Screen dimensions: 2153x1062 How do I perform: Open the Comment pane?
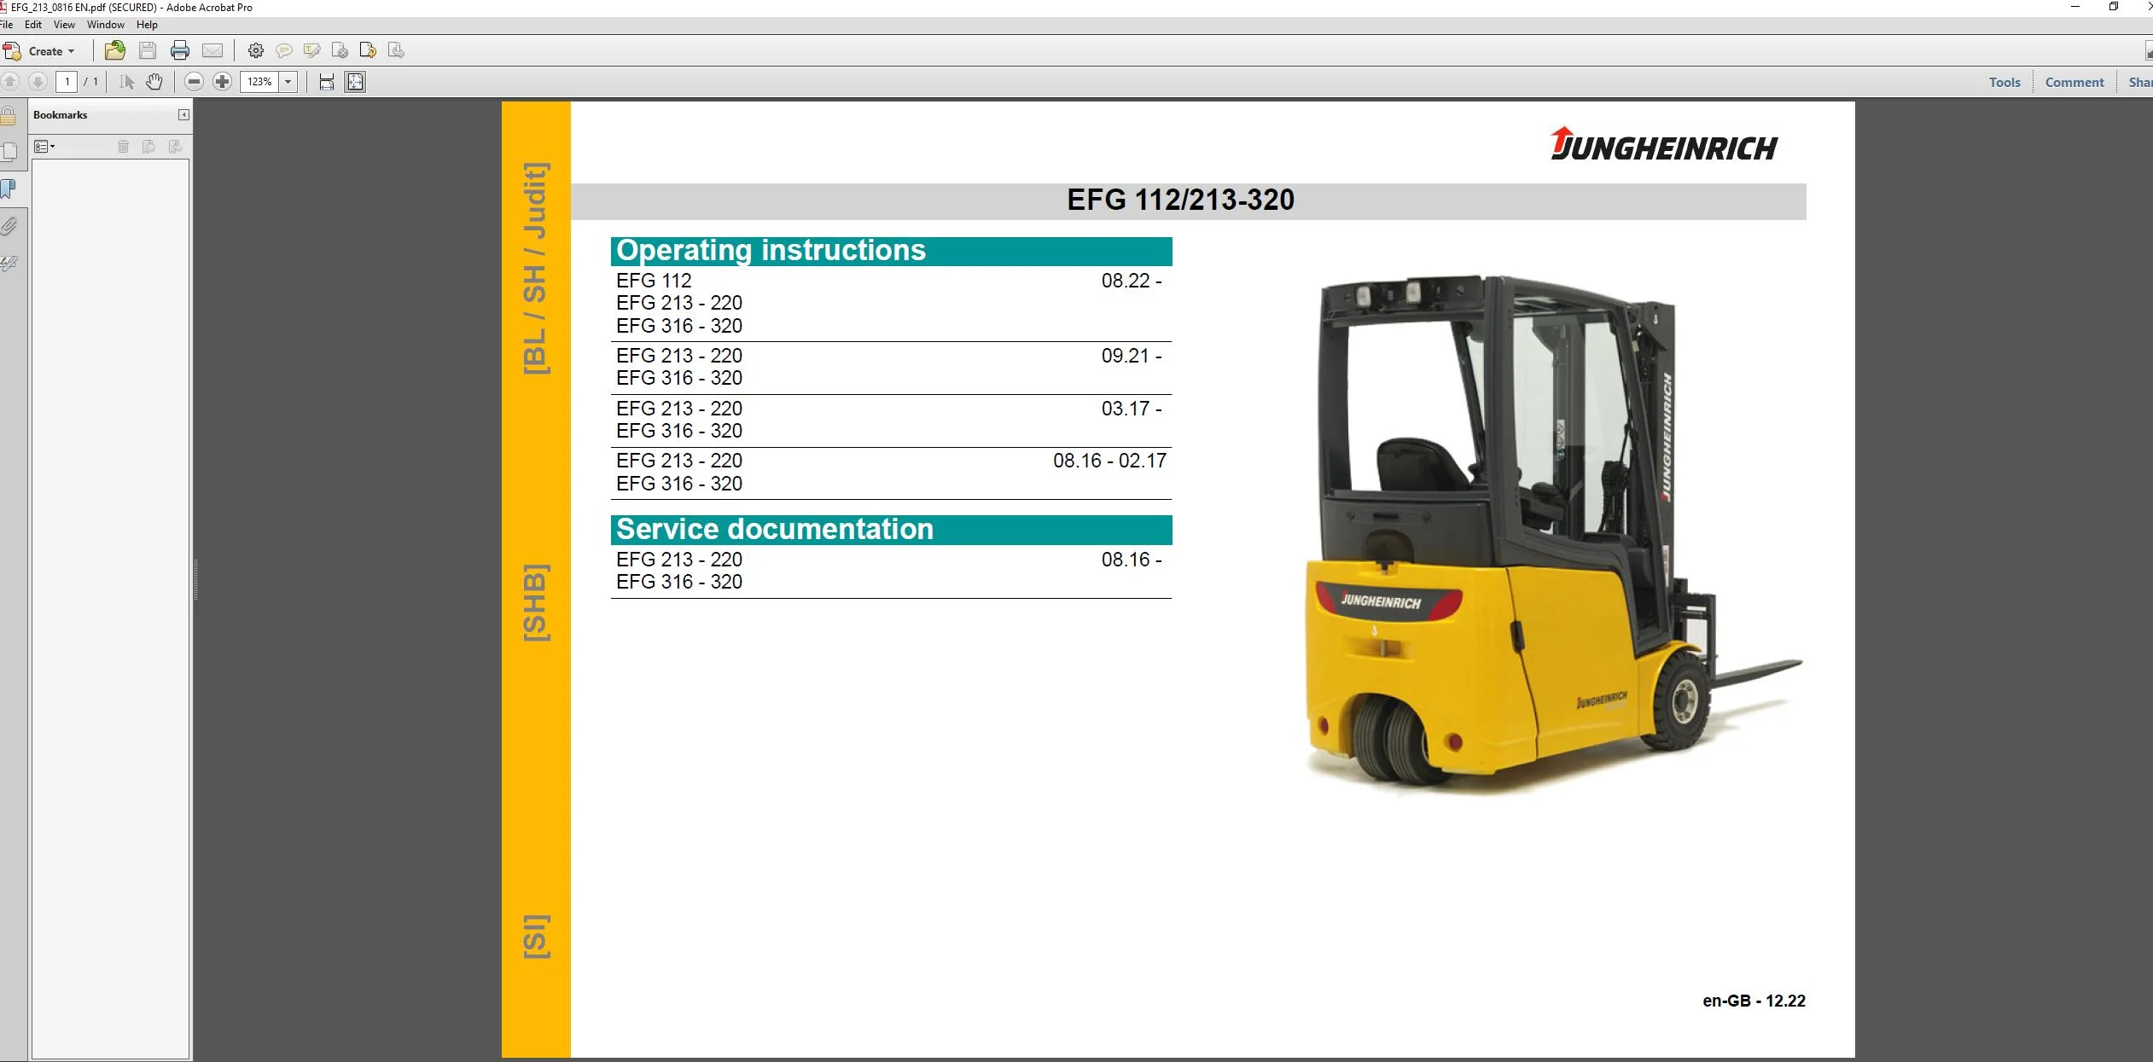(x=2074, y=83)
